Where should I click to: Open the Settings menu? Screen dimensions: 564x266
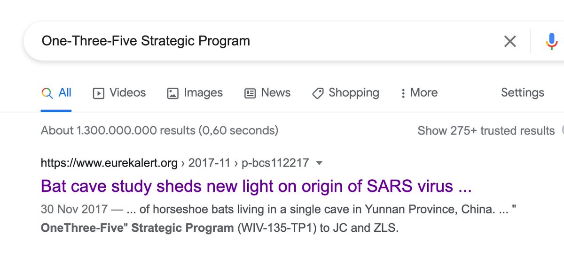click(522, 93)
